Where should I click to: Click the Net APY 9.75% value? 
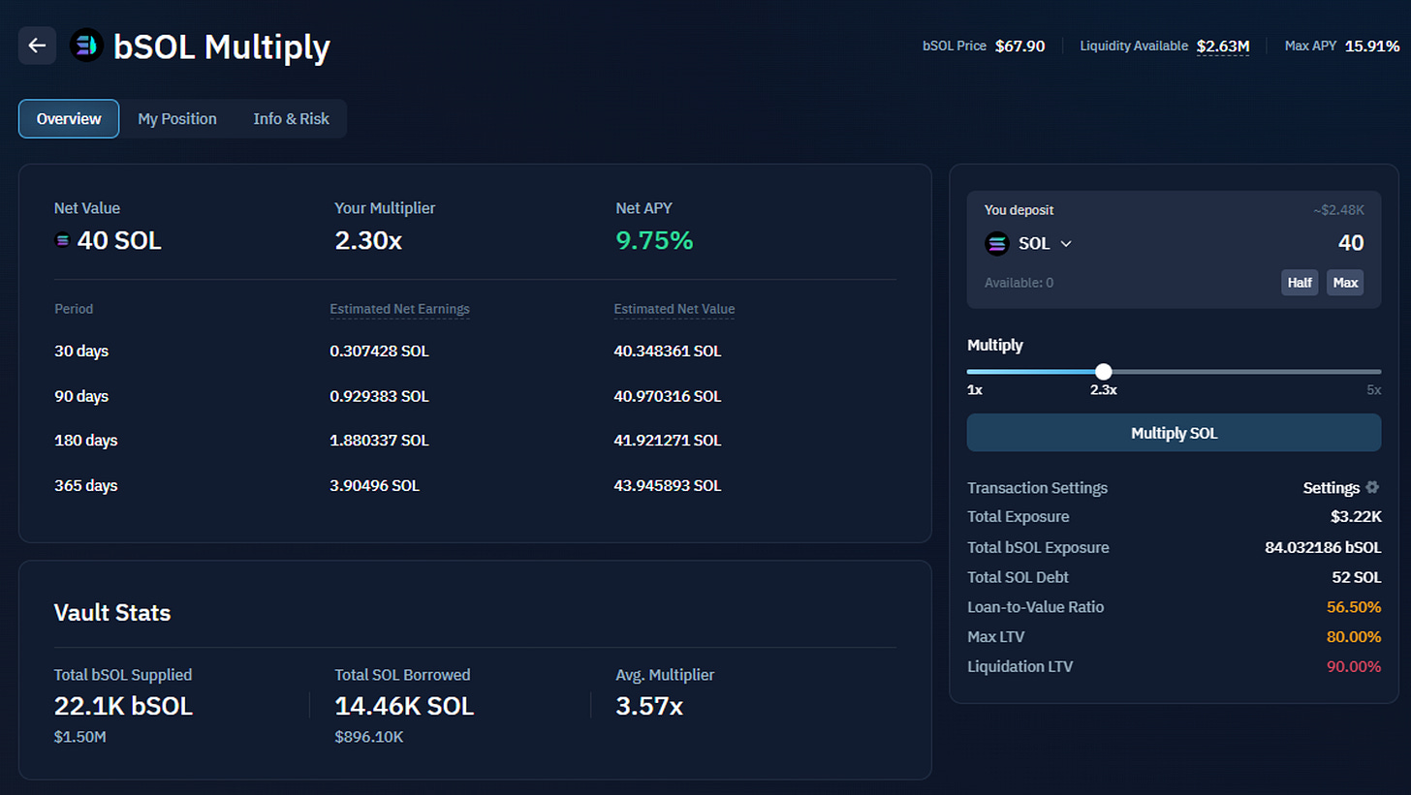654,241
